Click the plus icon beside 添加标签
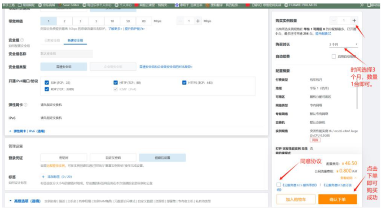Screen dimensions: 386x212 pyautogui.click(x=44, y=177)
